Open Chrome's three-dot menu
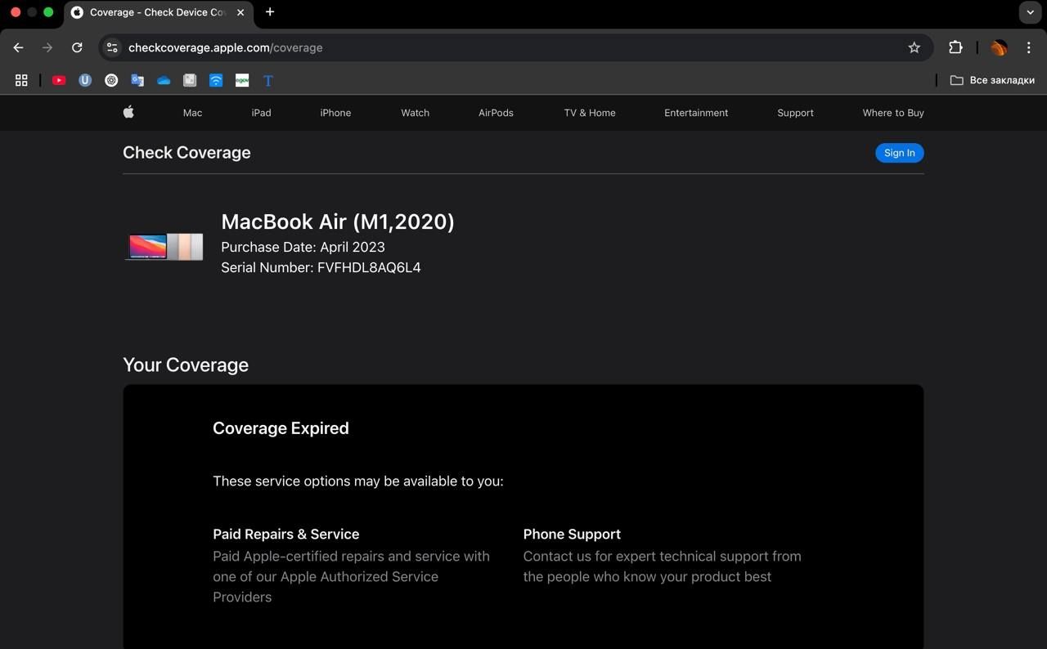Image resolution: width=1047 pixels, height=649 pixels. (1029, 47)
